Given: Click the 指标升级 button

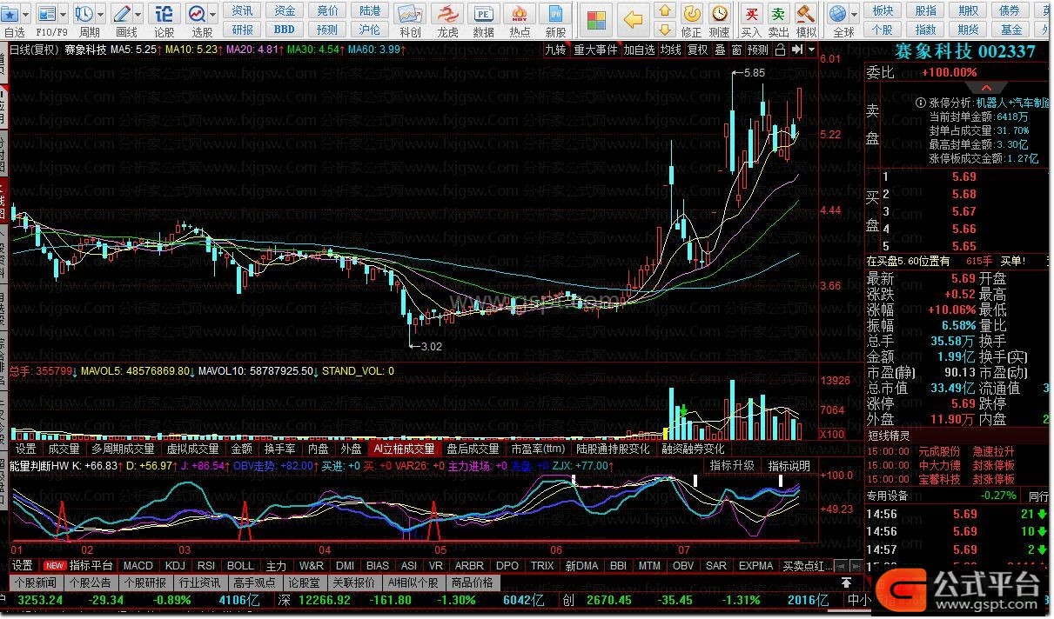Looking at the screenshot, I should point(732,466).
